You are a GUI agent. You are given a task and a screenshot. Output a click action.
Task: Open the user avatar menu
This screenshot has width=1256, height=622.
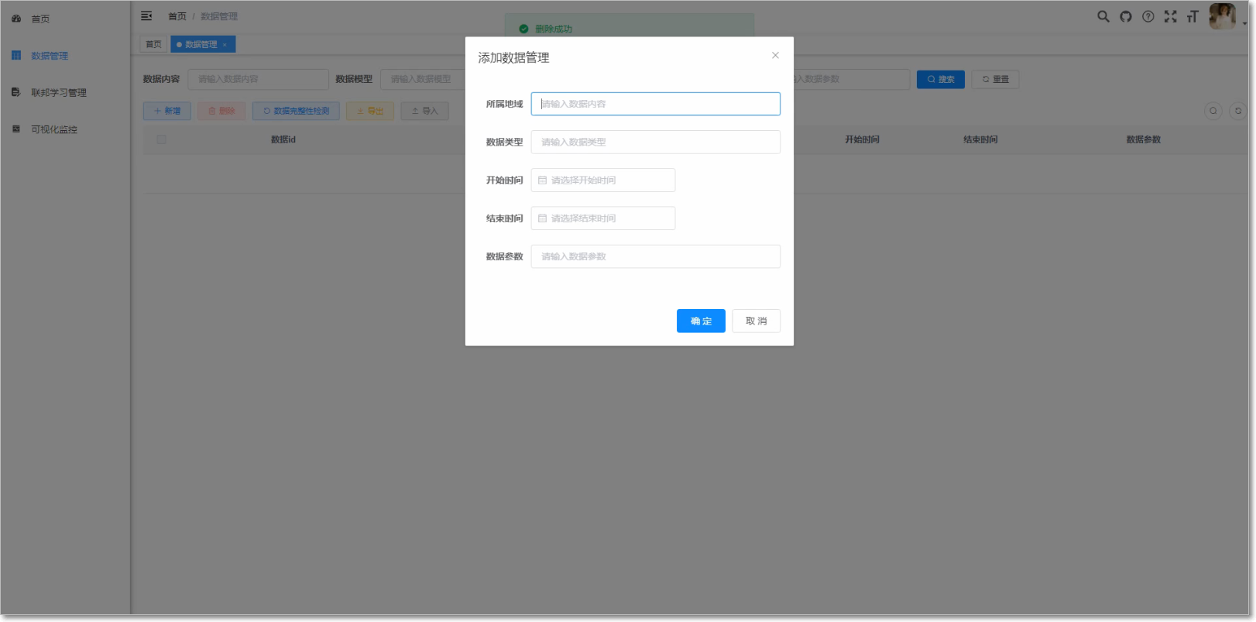tap(1223, 16)
